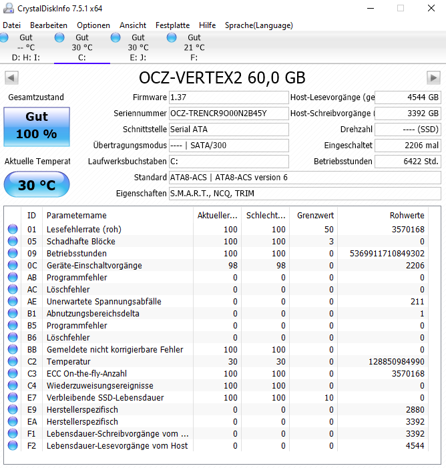The width and height of the screenshot is (446, 468).
Task: Click status orb for Gemeldete nicht korrigierbare Fehler
Action: pyautogui.click(x=13, y=349)
